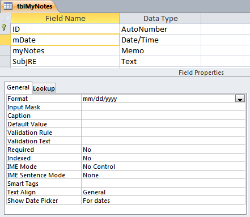Click the Text Align property label

(x=22, y=192)
